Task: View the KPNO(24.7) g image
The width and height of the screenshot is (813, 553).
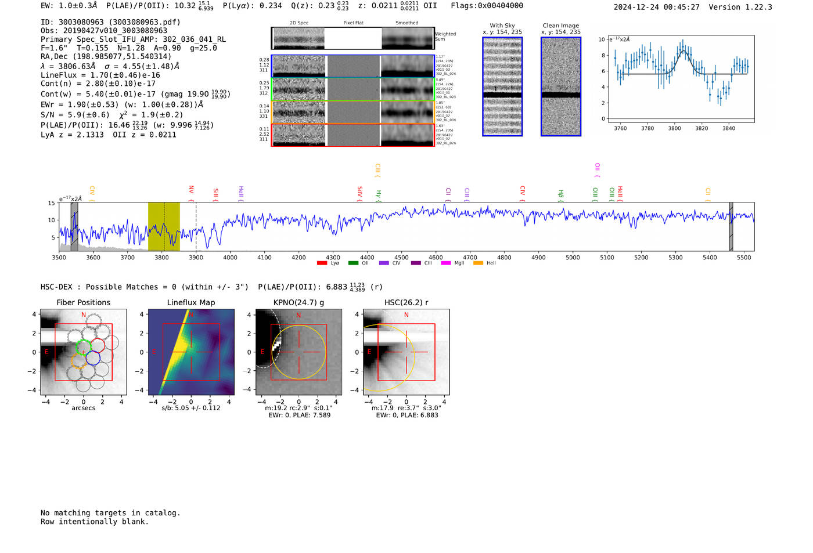Action: tap(298, 352)
